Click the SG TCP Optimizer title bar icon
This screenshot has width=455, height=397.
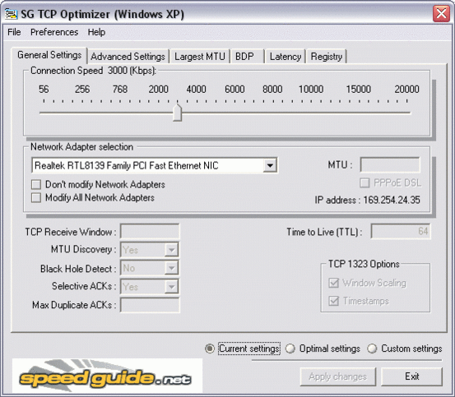(x=12, y=14)
